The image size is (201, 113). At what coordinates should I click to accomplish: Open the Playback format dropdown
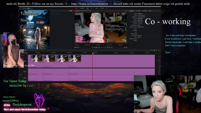[141, 27]
